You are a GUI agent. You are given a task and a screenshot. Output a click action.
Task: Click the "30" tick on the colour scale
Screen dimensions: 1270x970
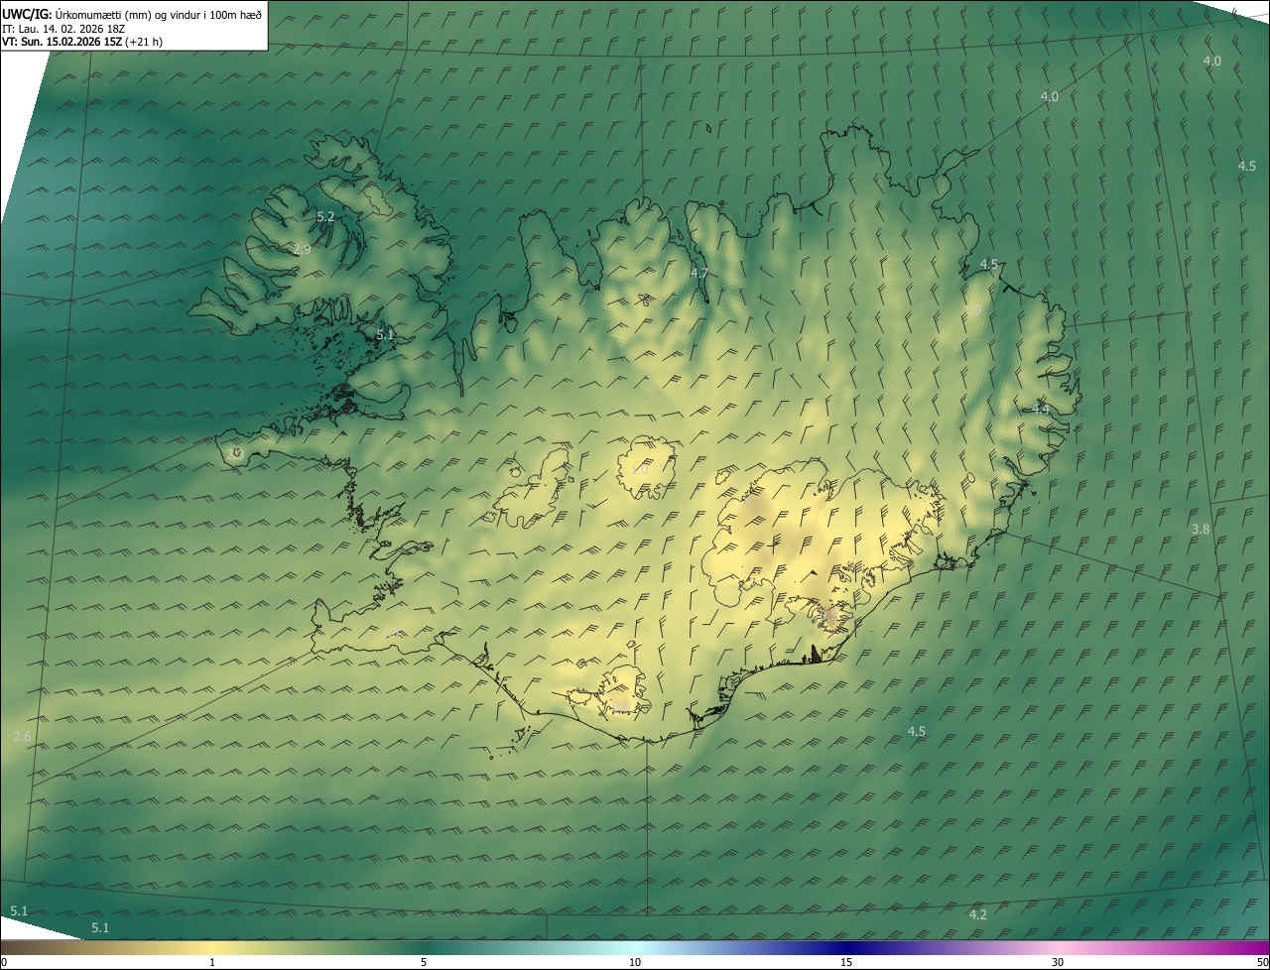coord(1058,963)
